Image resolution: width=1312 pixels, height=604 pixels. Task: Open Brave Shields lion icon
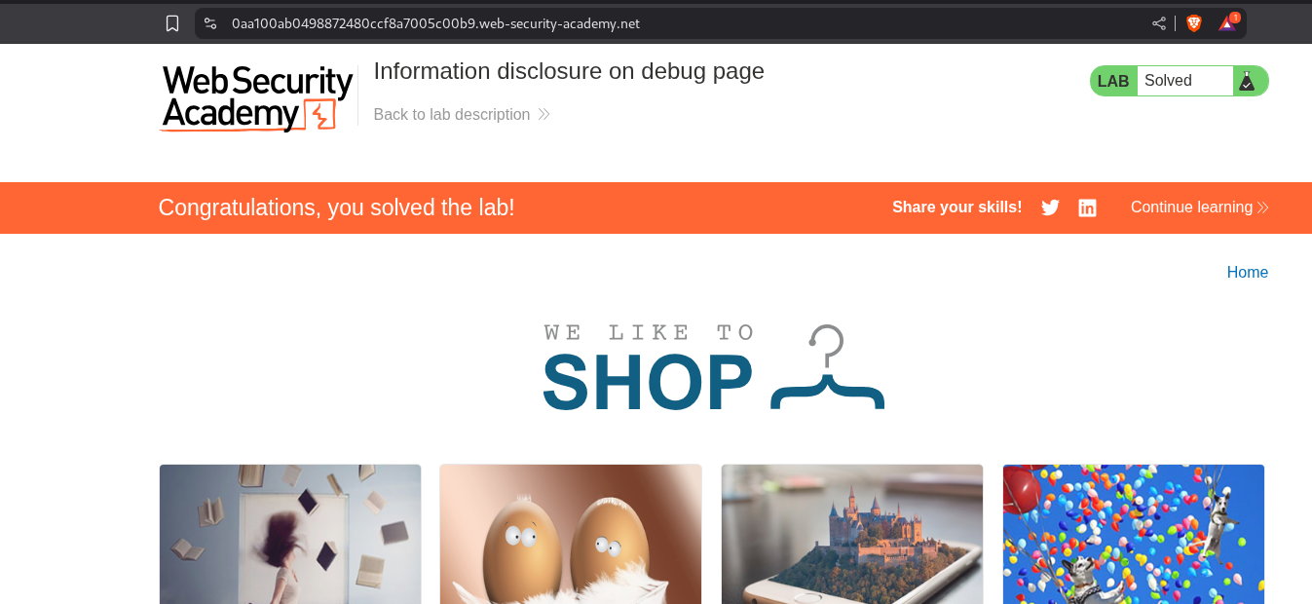[1194, 23]
